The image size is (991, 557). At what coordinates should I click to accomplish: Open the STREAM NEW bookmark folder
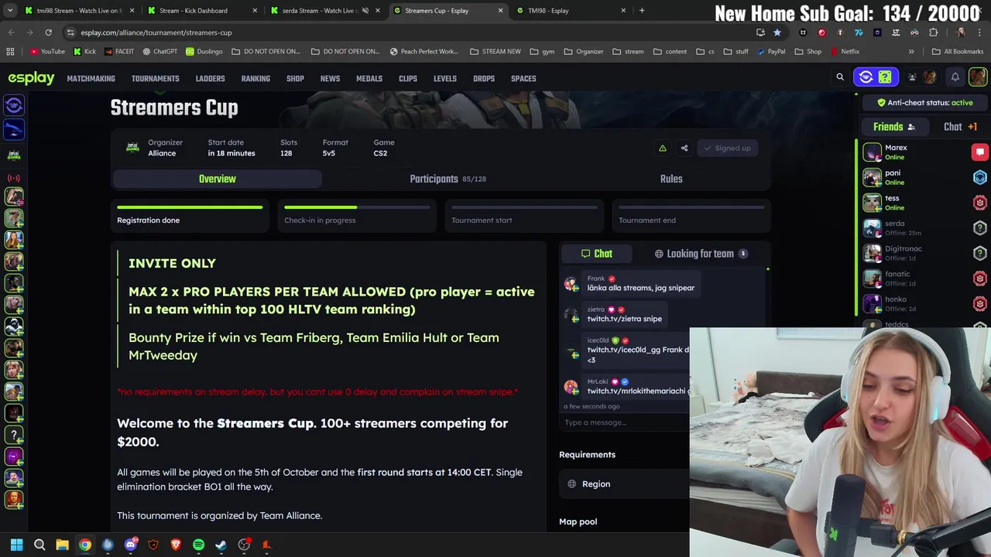tap(495, 51)
